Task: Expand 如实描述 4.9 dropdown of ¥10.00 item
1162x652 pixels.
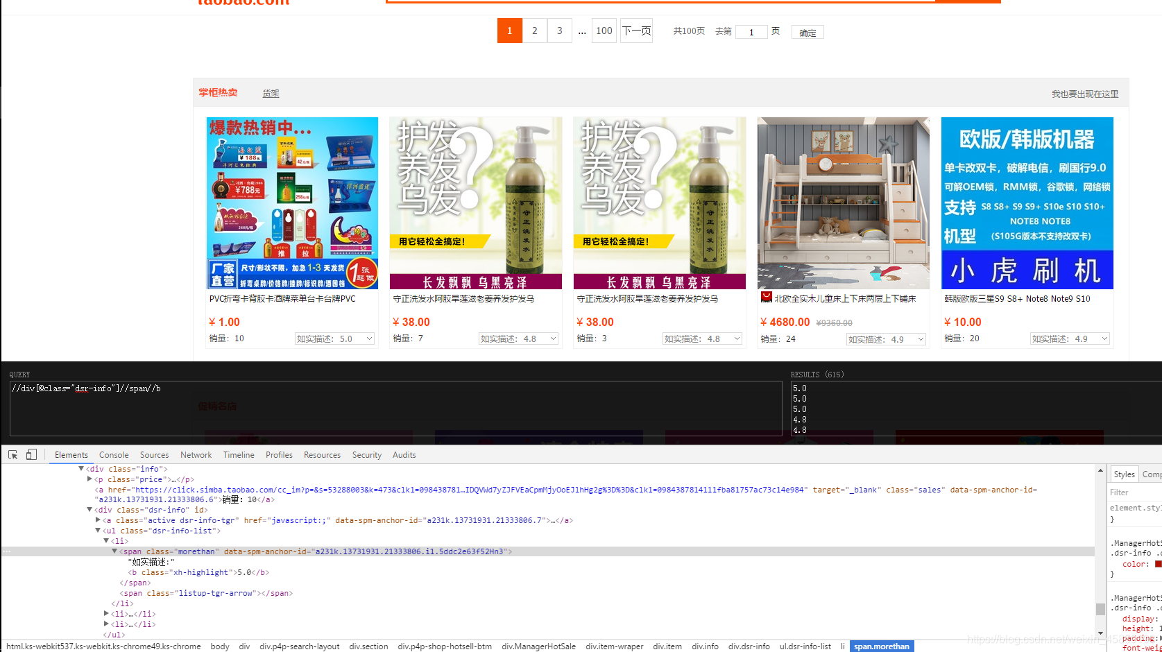Action: [1070, 338]
